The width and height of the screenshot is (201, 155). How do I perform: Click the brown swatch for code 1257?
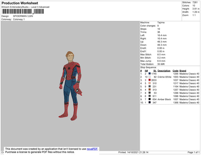[149, 90]
